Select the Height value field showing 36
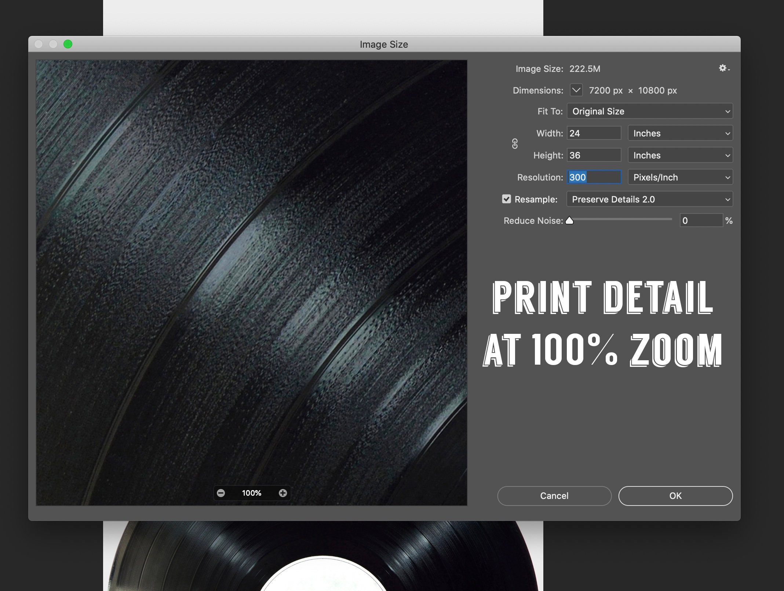This screenshot has width=784, height=591. tap(594, 155)
